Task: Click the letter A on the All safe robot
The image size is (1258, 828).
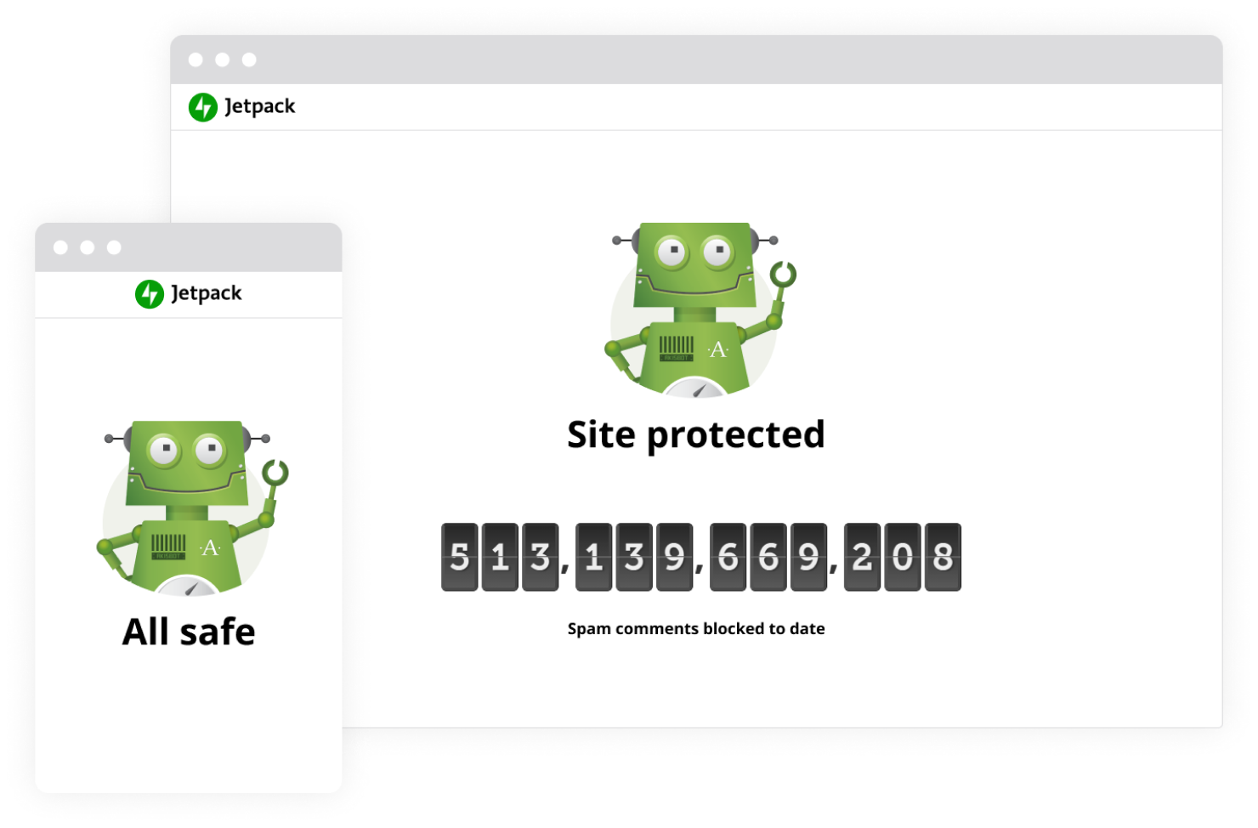Action: [x=210, y=548]
